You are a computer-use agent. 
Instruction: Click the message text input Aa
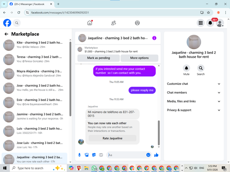point(126,155)
